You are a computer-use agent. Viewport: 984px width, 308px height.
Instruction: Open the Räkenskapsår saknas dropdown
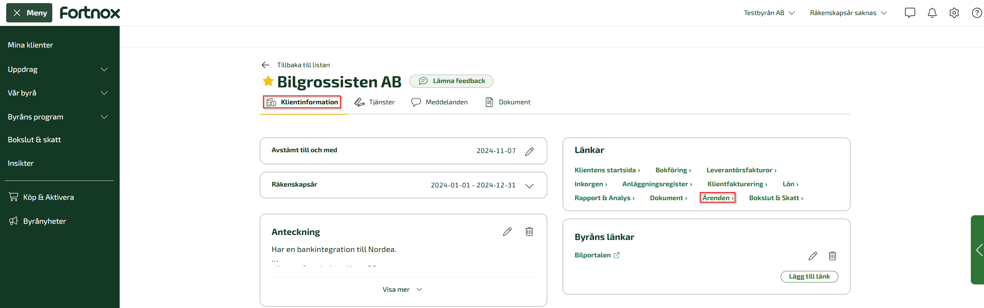coord(848,13)
